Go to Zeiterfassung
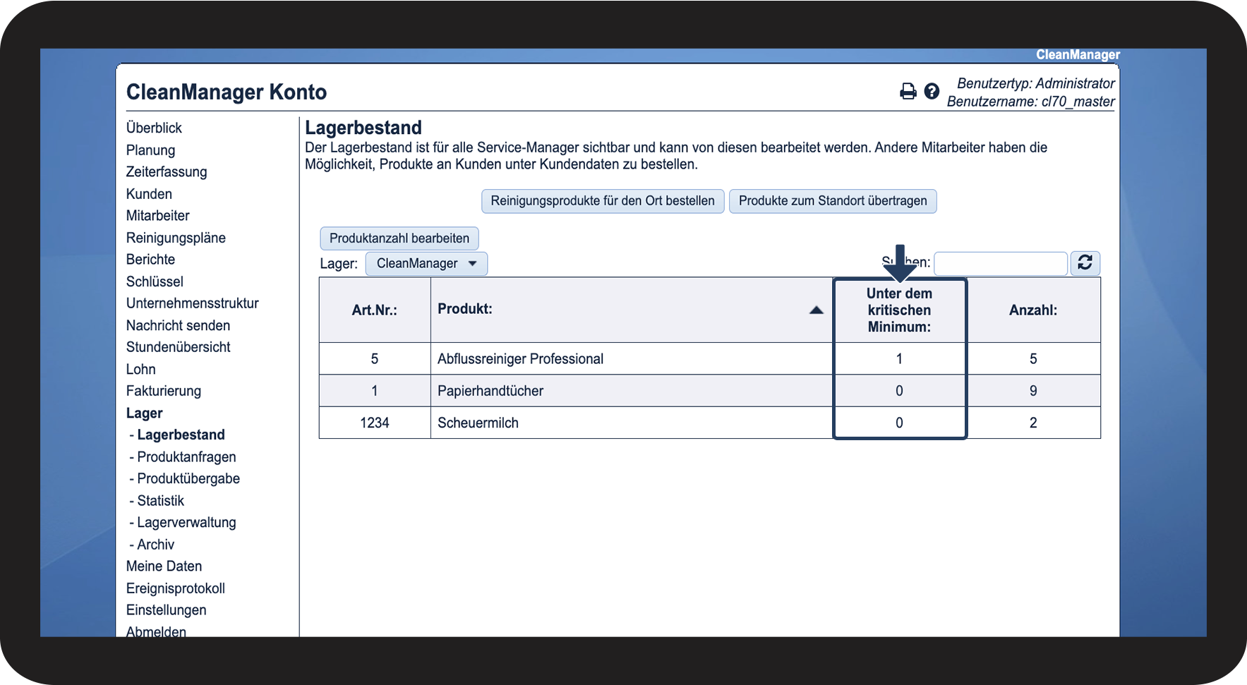Screen dimensions: 1247x685 click(167, 172)
